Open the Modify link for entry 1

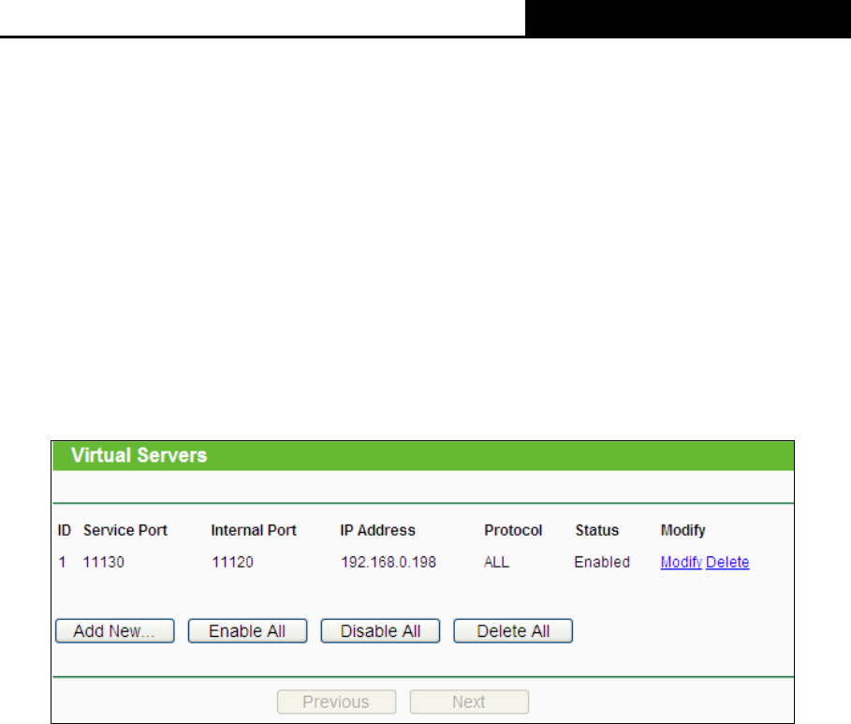(x=682, y=562)
